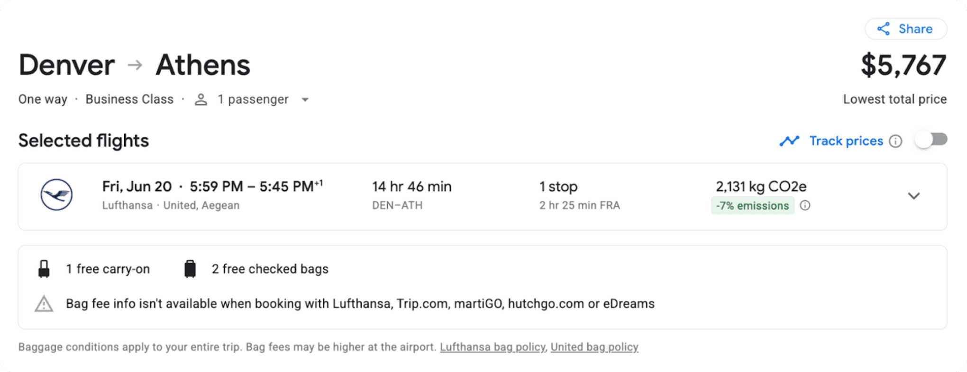Click the arrow between Denver and Athens
The width and height of the screenshot is (967, 372).
(x=135, y=65)
